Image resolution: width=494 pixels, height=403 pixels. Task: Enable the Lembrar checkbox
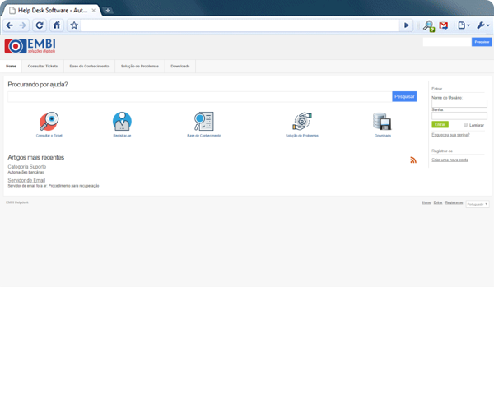[466, 124]
